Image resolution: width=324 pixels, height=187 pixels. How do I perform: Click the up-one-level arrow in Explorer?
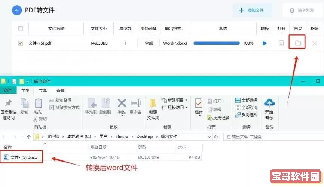[29, 137]
